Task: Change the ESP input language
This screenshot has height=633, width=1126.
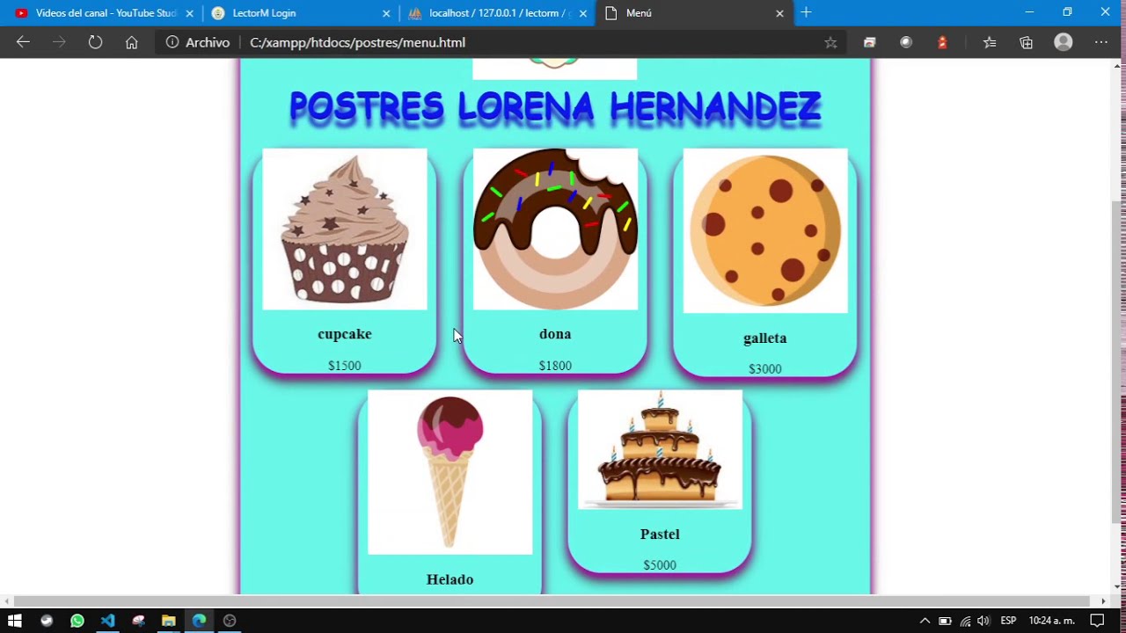Action: pos(1008,621)
